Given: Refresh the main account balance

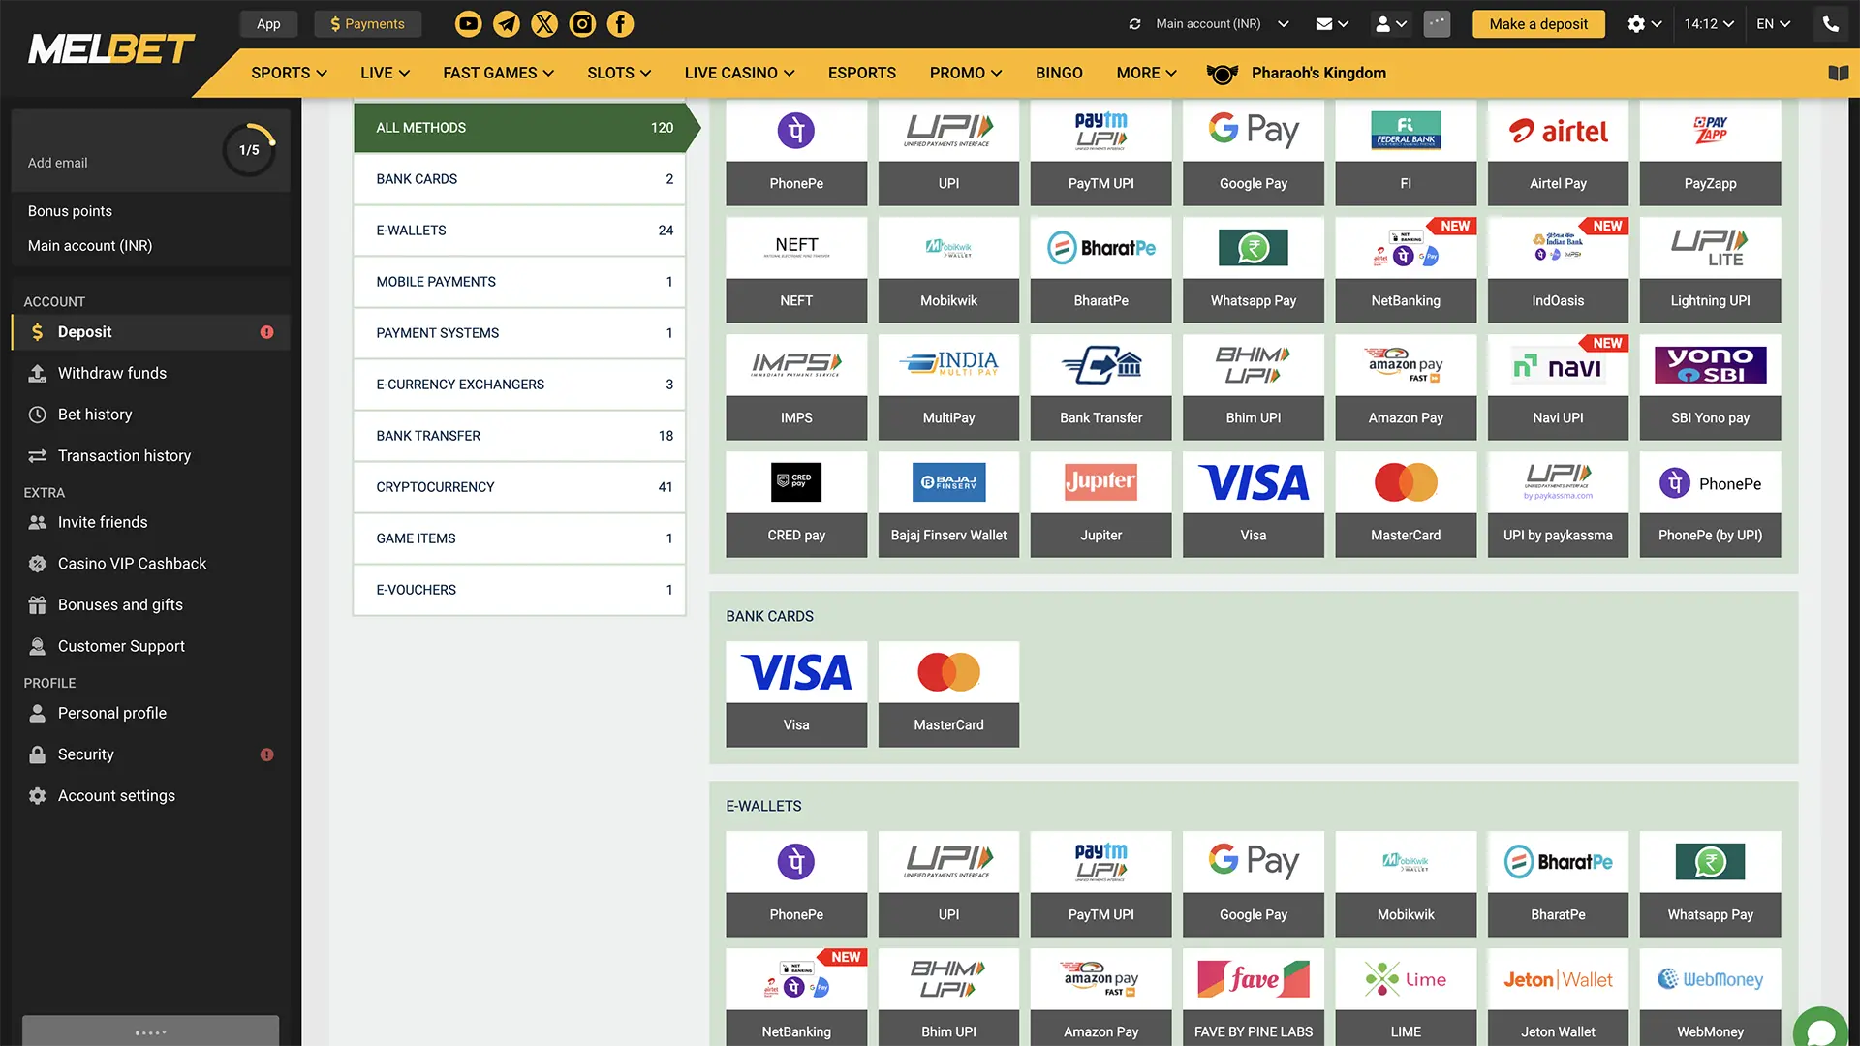Looking at the screenshot, I should point(1134,24).
